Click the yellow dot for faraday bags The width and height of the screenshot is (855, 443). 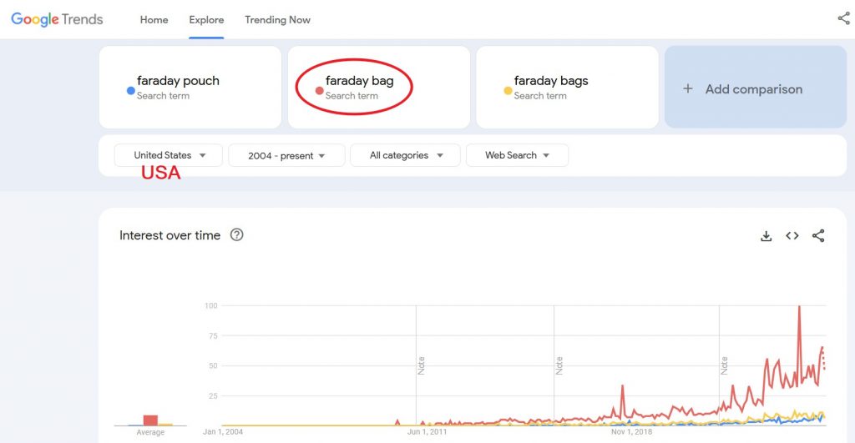[508, 90]
